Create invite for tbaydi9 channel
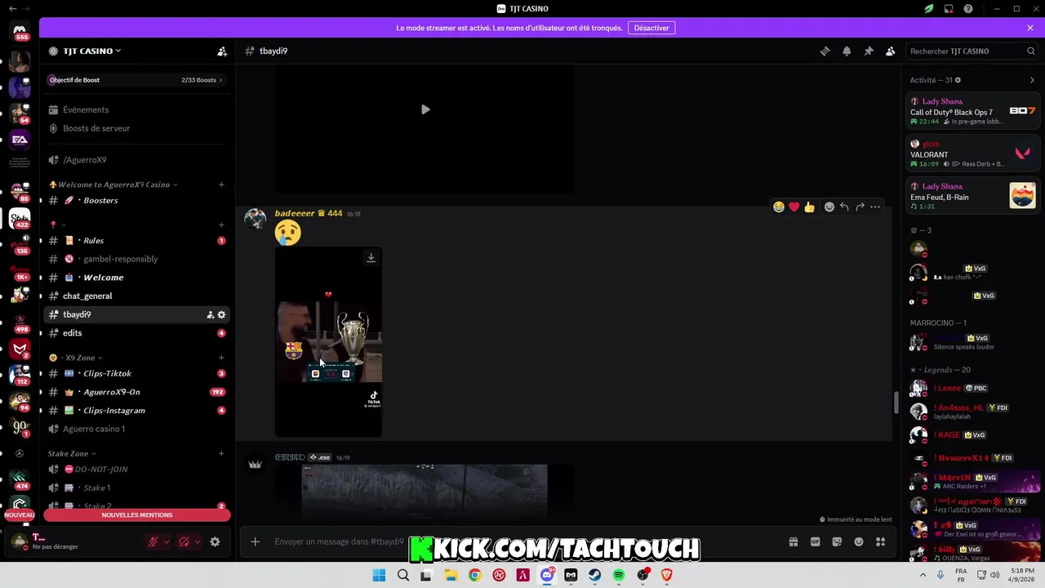 [210, 314]
